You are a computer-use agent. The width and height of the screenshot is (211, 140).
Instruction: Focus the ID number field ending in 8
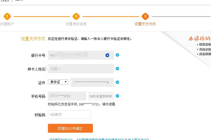pos(92,82)
